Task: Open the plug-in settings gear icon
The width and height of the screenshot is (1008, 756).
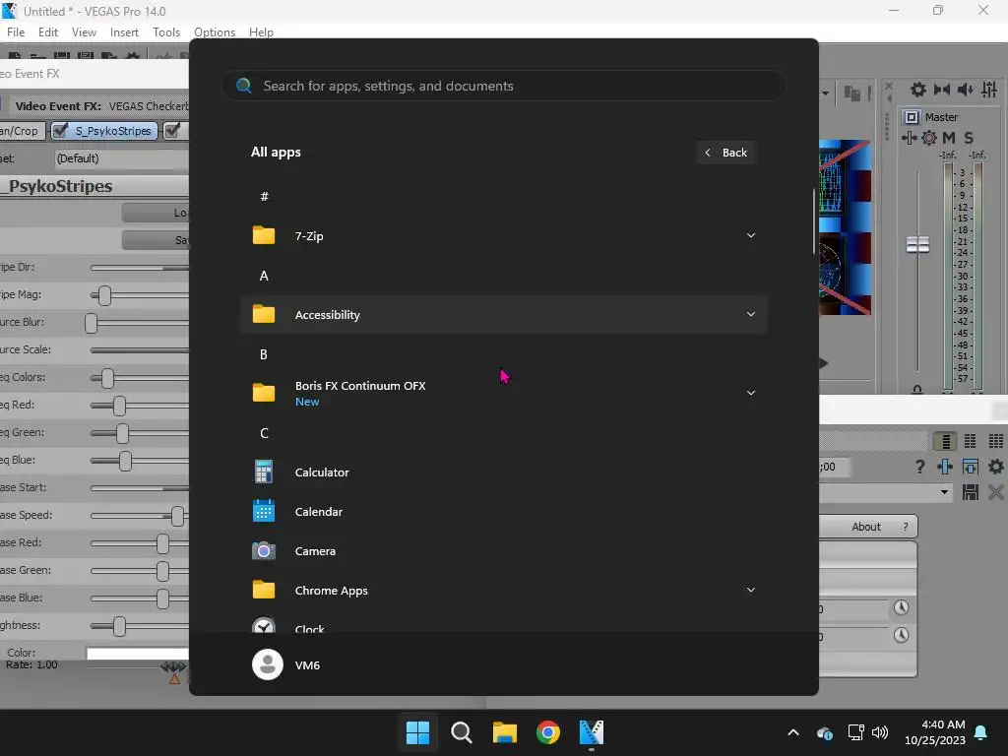Action: pos(996,467)
